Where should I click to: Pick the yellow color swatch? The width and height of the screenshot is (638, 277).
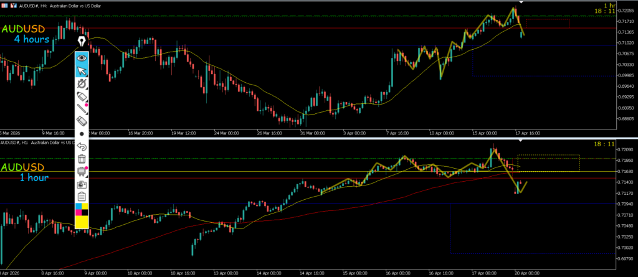(81, 222)
